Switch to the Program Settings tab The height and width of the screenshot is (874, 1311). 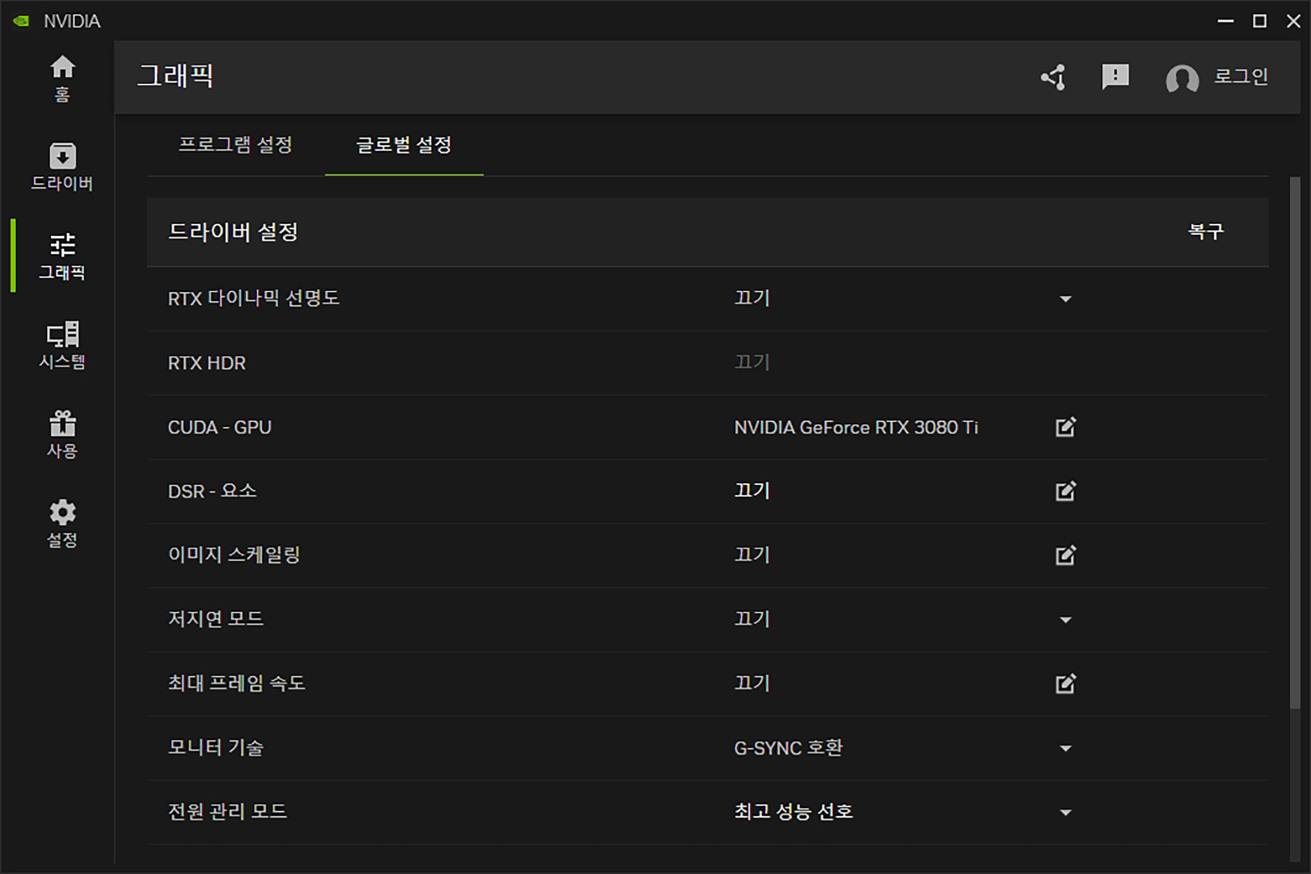235,145
